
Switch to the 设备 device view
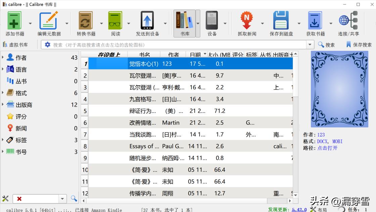click(x=212, y=20)
